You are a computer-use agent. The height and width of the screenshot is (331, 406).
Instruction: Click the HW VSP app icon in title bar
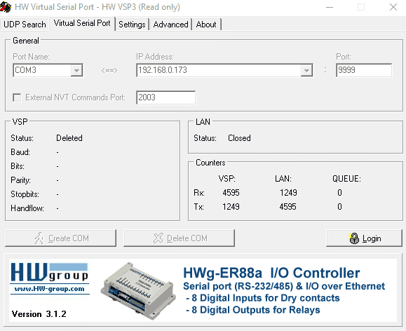pos(6,7)
